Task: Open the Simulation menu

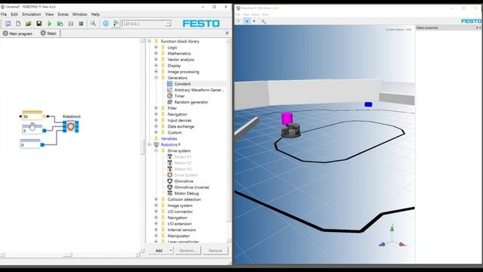Action: pyautogui.click(x=32, y=14)
